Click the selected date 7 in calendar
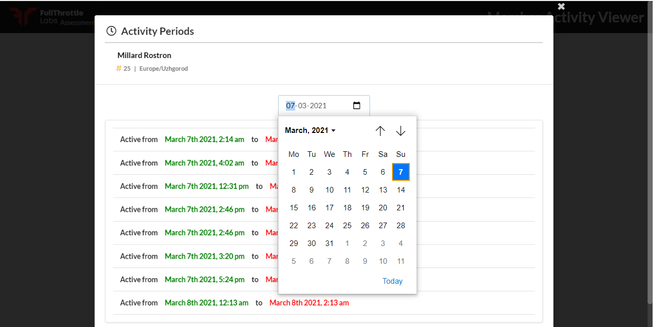This screenshot has width=653, height=327. 401,172
